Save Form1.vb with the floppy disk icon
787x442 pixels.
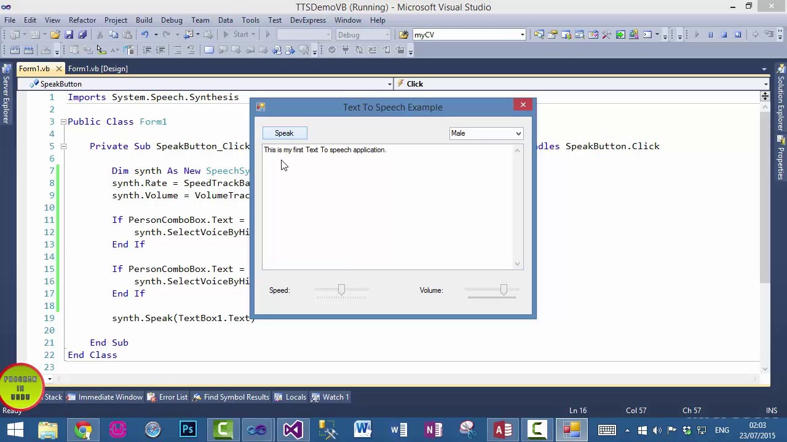(x=69, y=34)
